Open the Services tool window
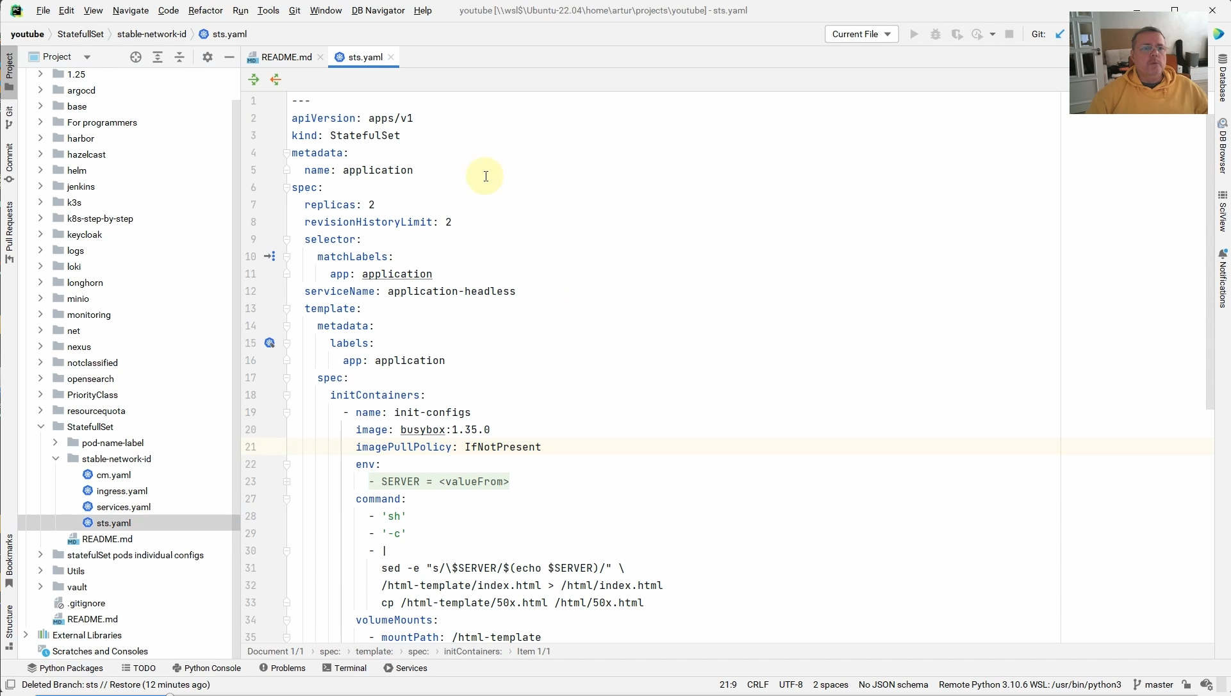1231x696 pixels. pos(406,668)
